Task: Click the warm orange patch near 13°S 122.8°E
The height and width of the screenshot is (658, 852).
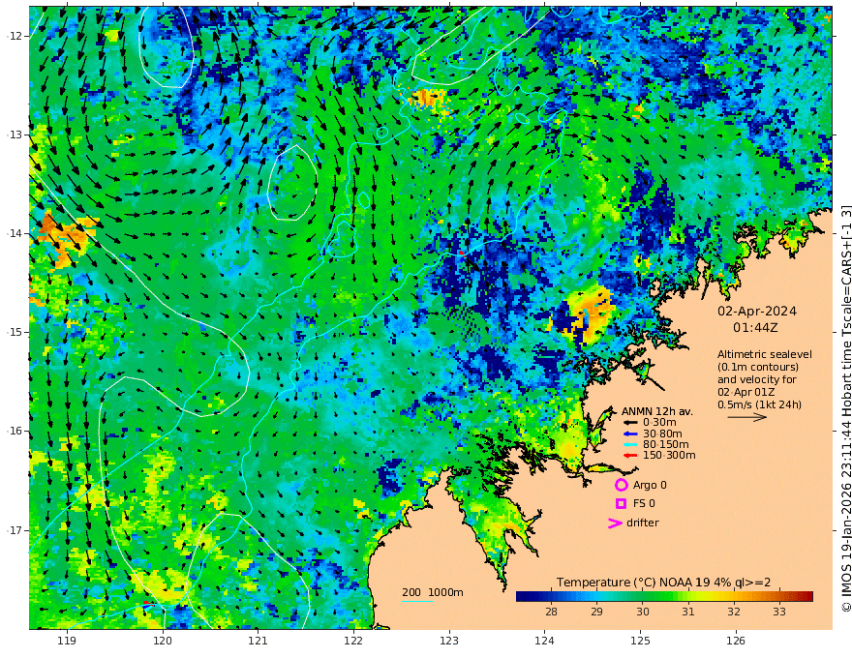Action: pos(428,100)
